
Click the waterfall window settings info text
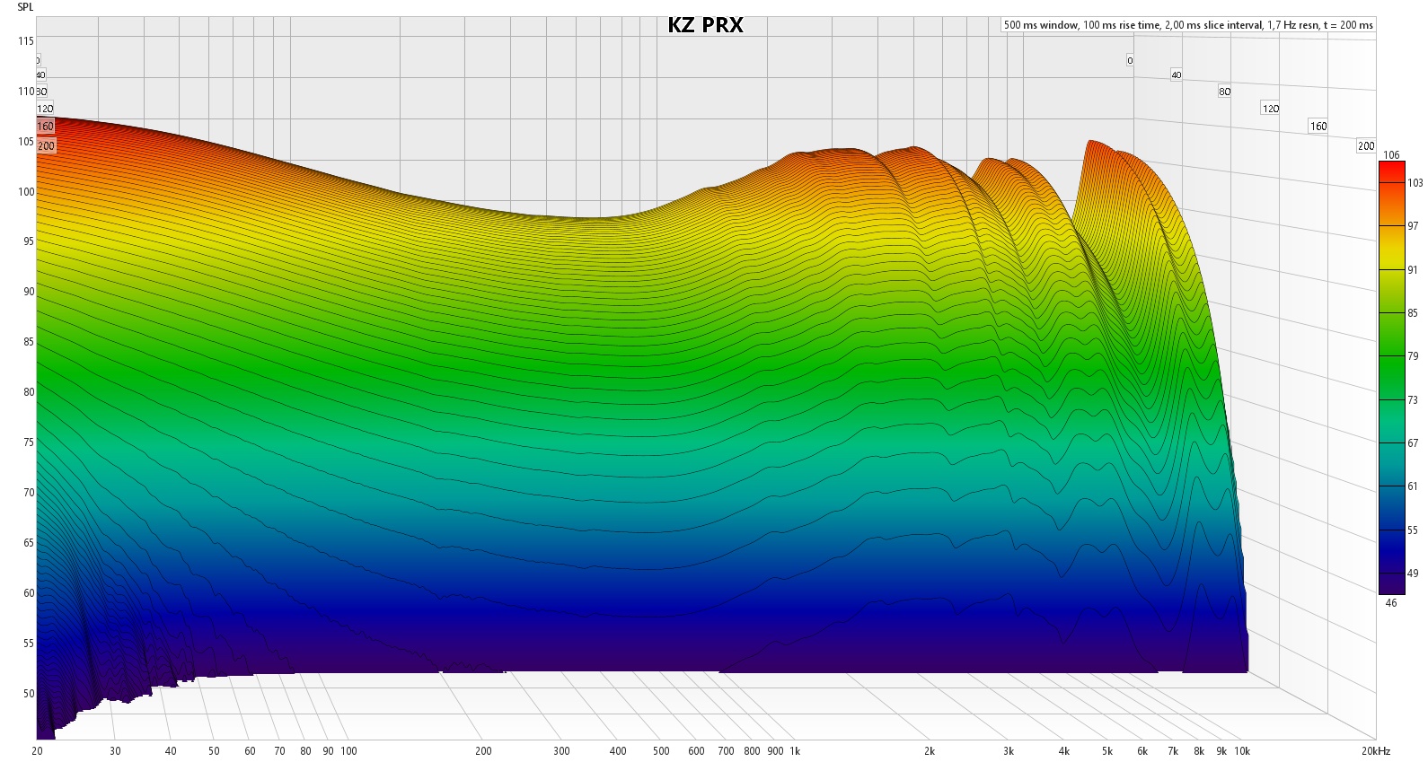click(1188, 25)
